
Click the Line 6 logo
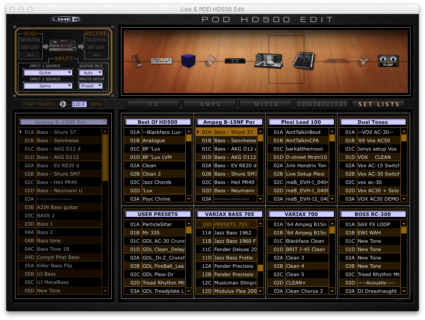tap(65, 19)
